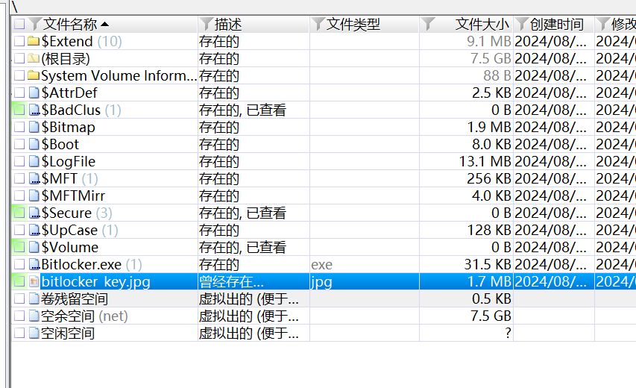Open the filter for the 修改 column
This screenshot has width=636, height=388.
click(603, 24)
